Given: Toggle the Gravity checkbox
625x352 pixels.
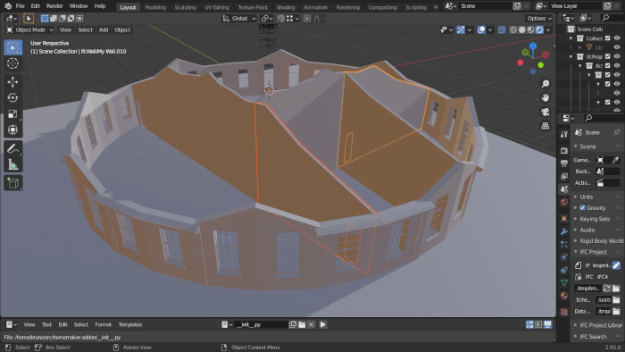Looking at the screenshot, I should 582,207.
